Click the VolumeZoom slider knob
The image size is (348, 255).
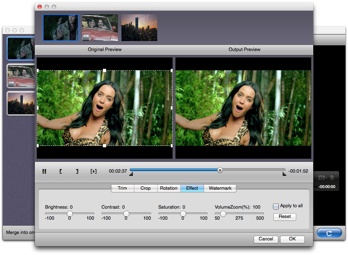pyautogui.click(x=223, y=214)
